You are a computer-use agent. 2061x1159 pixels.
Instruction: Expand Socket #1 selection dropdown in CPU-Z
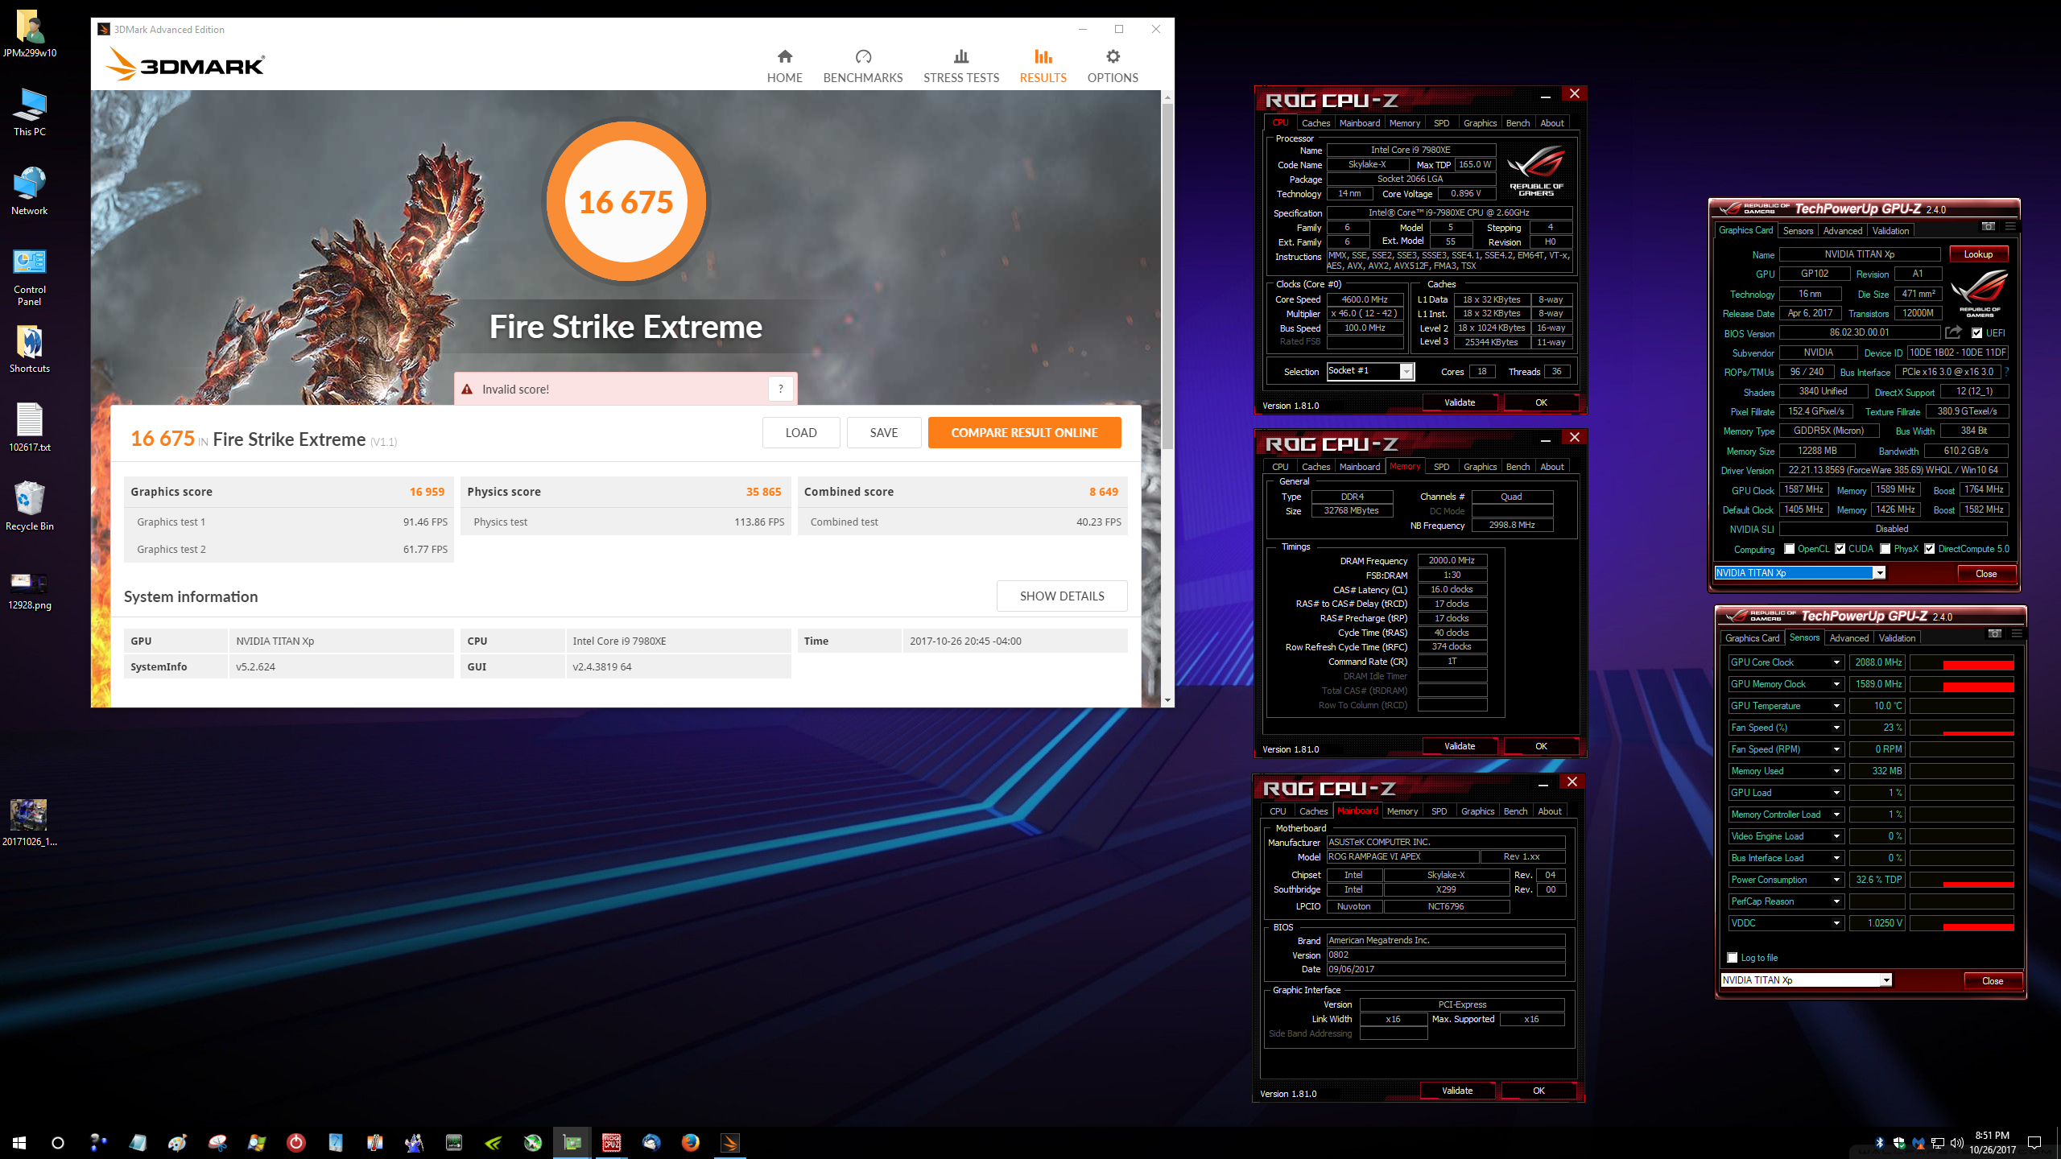(x=1406, y=371)
